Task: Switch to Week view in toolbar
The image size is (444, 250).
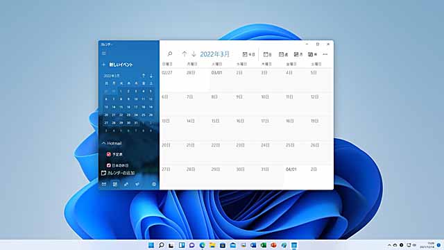Action: [x=283, y=54]
